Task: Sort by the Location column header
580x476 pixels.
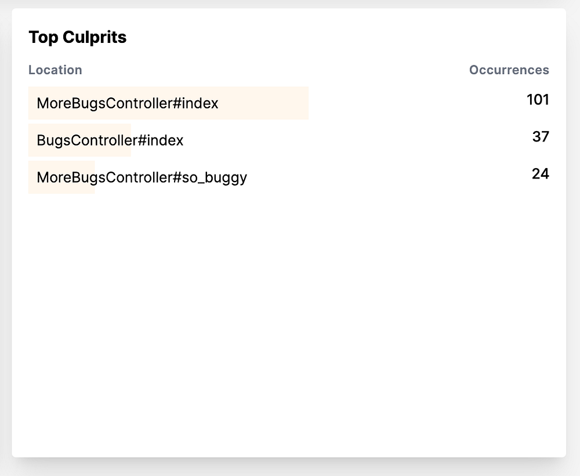Action: coord(55,70)
